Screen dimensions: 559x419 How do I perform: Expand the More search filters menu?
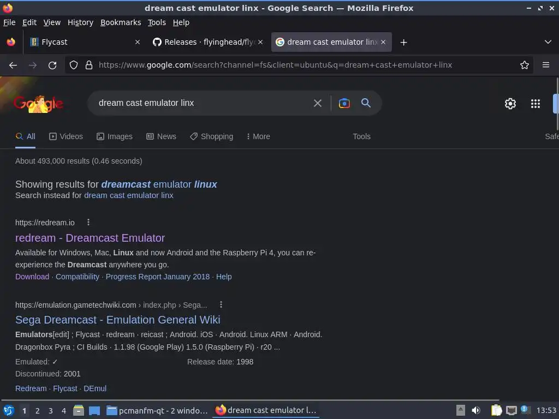coord(258,136)
